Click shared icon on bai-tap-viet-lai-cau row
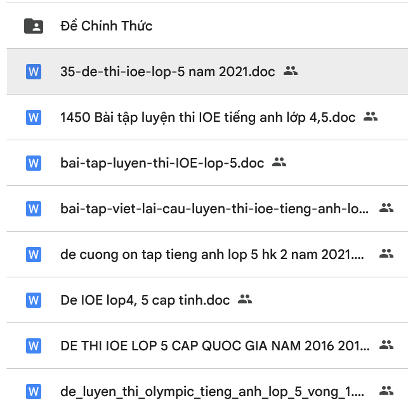The width and height of the screenshot is (408, 410). tap(386, 208)
